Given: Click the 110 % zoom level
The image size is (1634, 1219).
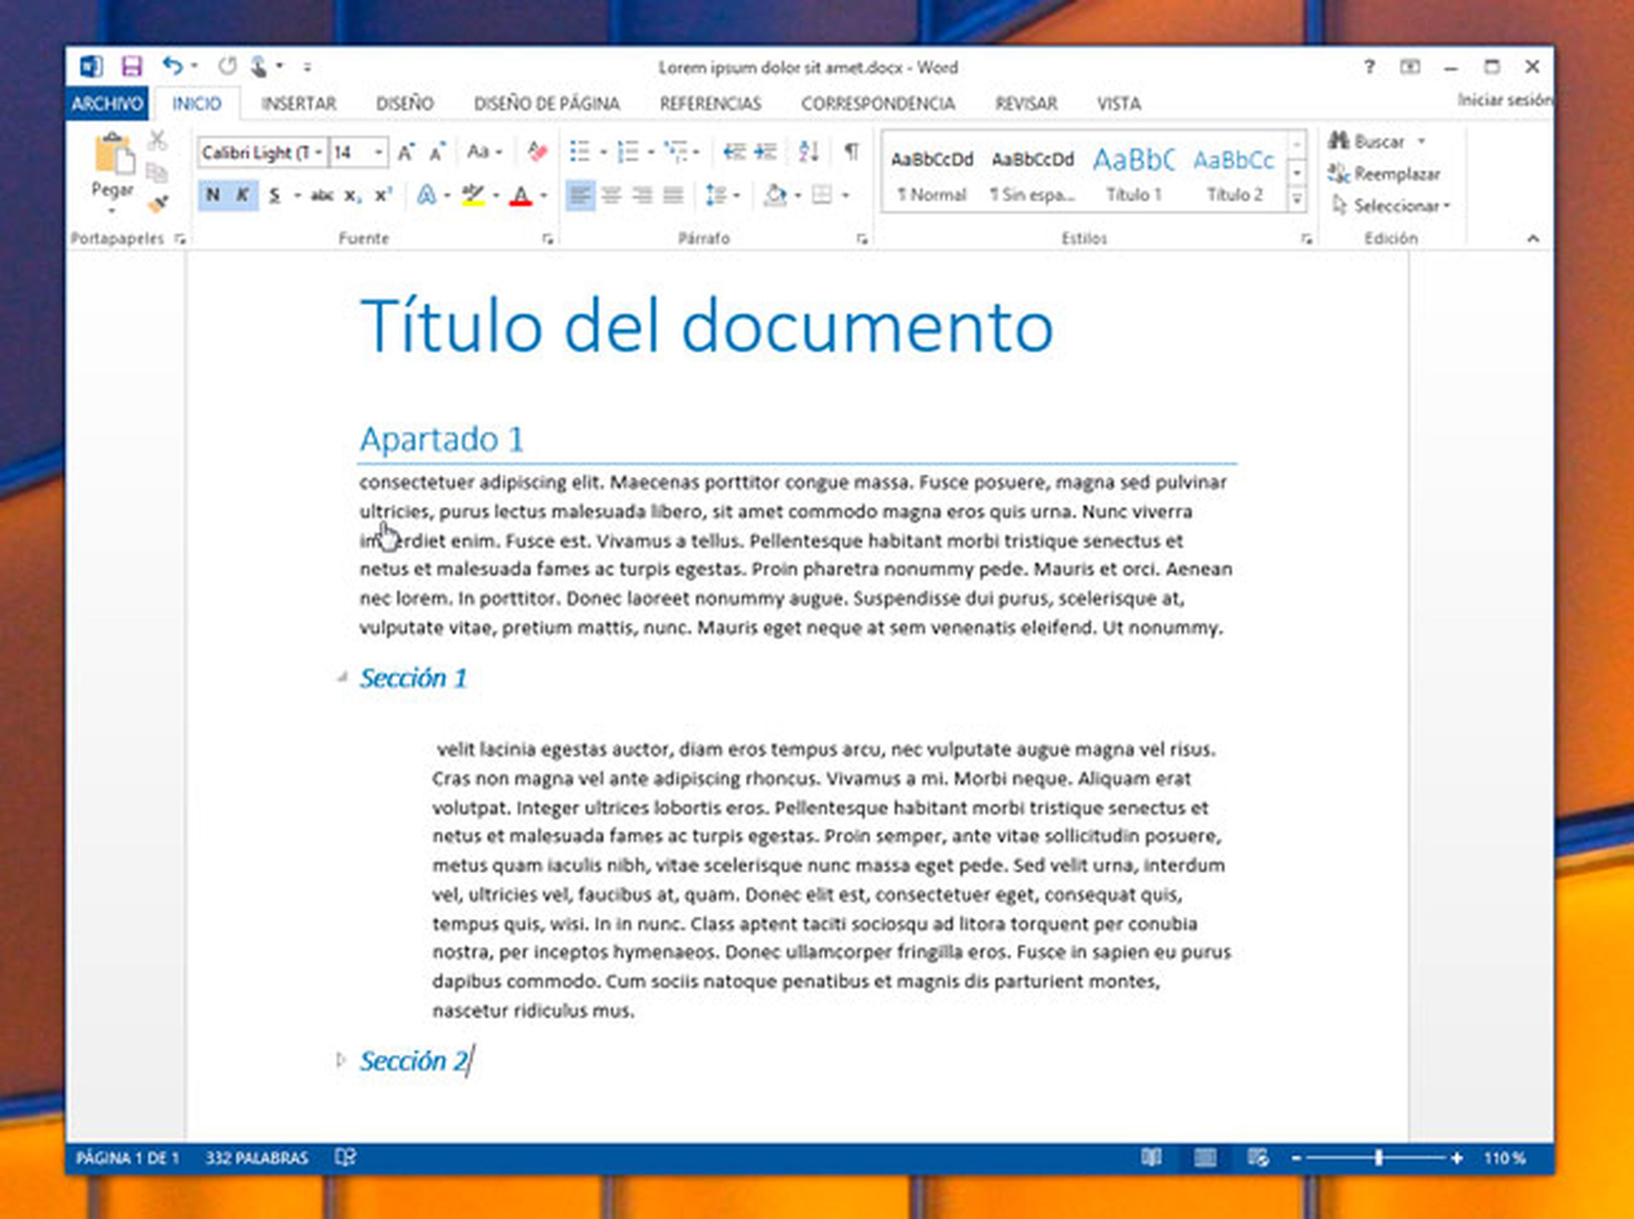Looking at the screenshot, I should click(x=1504, y=1158).
